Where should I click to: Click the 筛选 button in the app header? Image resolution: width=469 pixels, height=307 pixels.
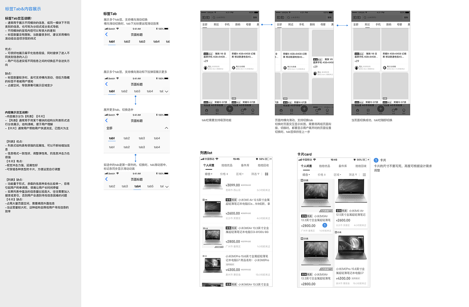click(255, 17)
